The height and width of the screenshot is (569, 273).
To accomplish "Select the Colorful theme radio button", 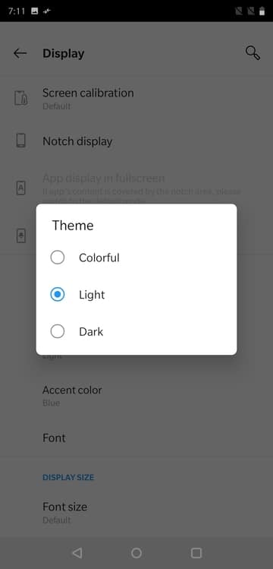I will click(x=58, y=258).
